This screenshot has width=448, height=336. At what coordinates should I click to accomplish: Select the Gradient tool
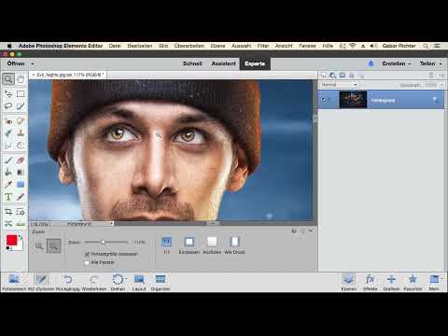tap(21, 173)
